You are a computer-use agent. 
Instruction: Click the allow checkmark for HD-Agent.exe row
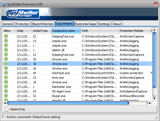(6, 91)
